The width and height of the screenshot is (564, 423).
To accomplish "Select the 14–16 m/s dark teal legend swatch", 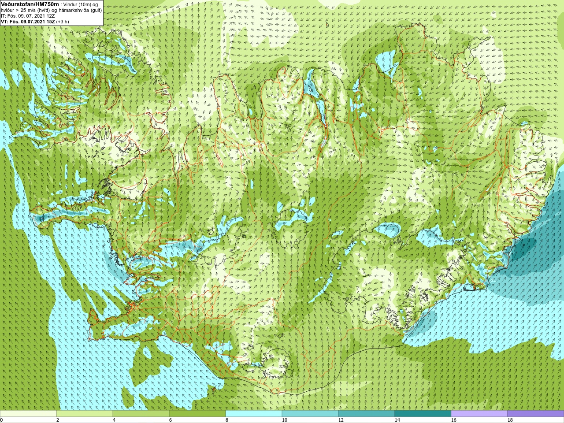I will coord(423,414).
